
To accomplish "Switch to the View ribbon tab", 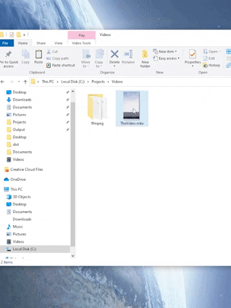I will tap(58, 43).
